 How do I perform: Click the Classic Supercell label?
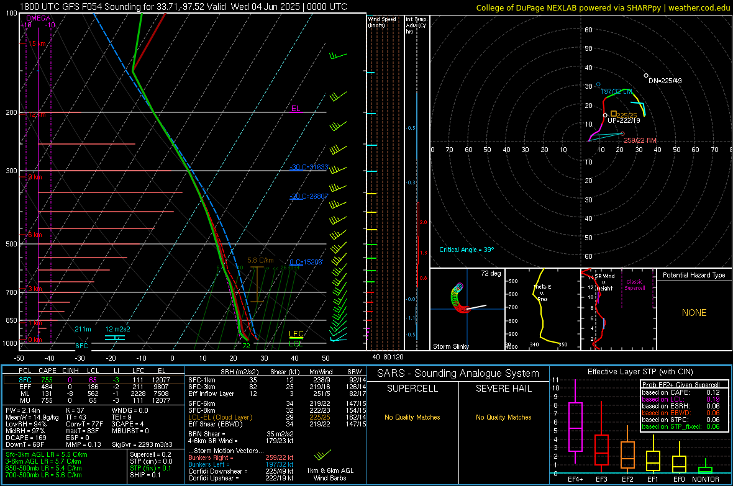(x=634, y=285)
